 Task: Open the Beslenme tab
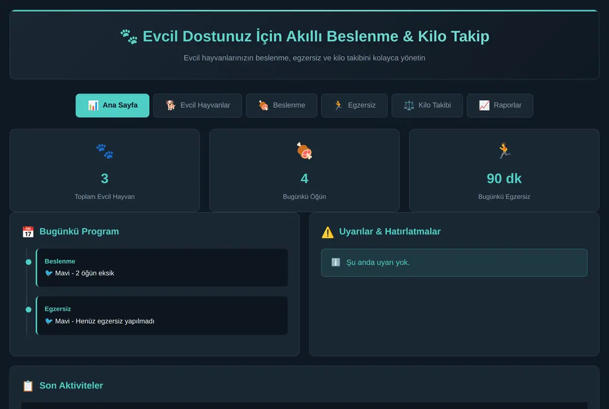pos(282,106)
